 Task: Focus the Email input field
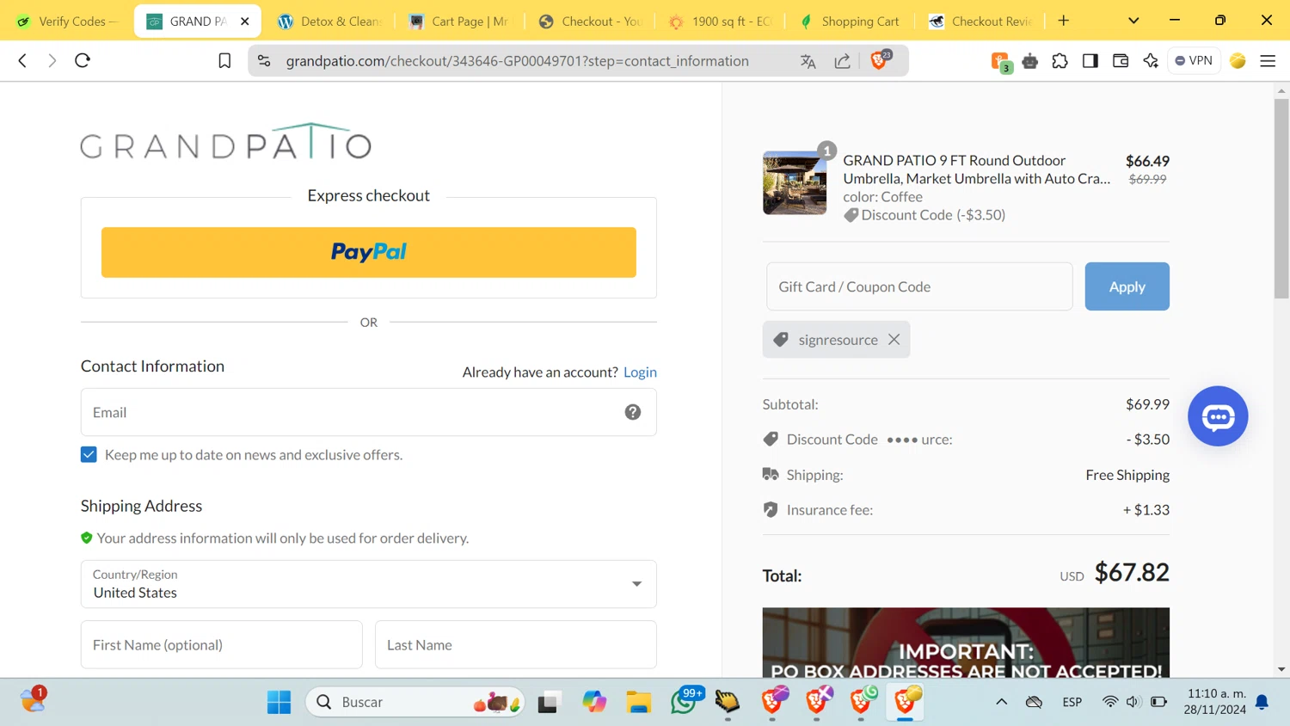(369, 412)
